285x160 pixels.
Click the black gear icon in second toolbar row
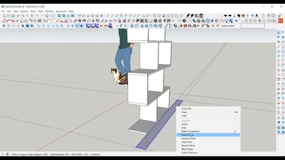point(184,21)
